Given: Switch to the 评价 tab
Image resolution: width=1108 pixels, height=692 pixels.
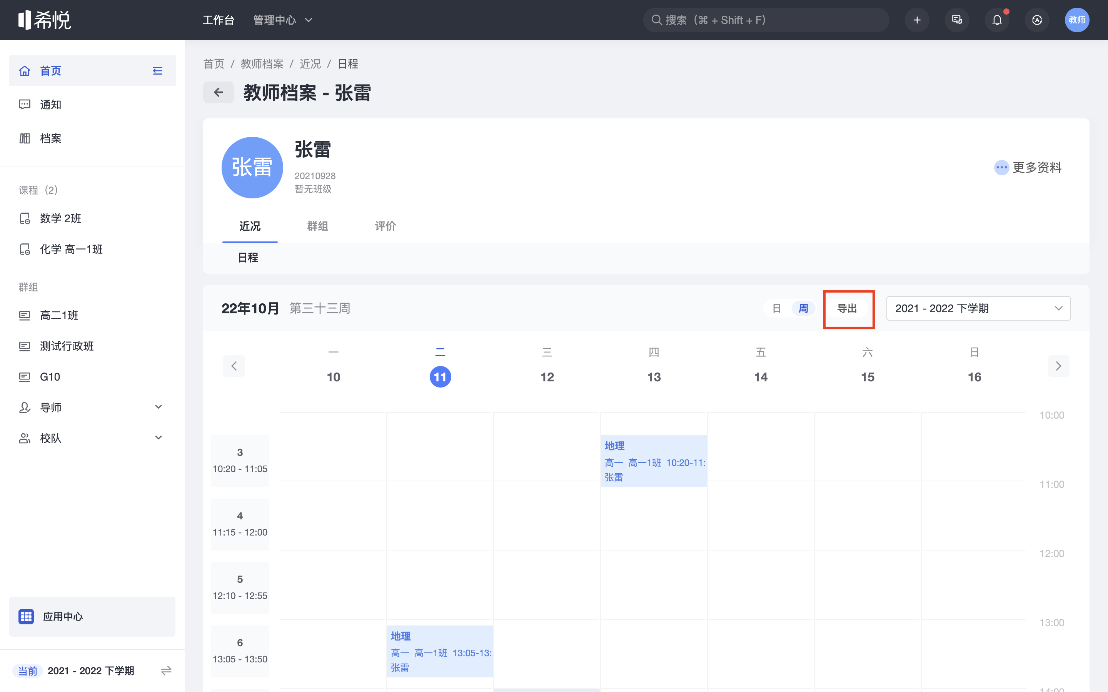Looking at the screenshot, I should click(385, 226).
